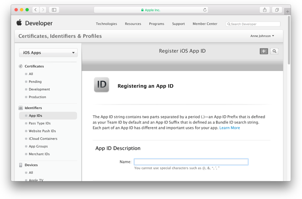Open Member Center in the navigation bar

tap(205, 24)
